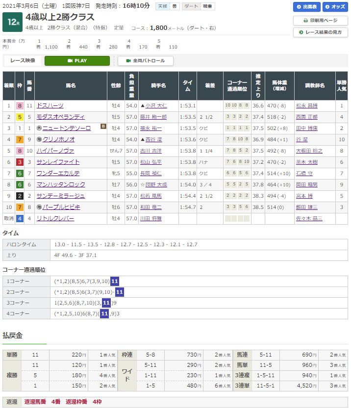
Task: Open trainer 佐々木 晶三 profile
Action: (310, 218)
